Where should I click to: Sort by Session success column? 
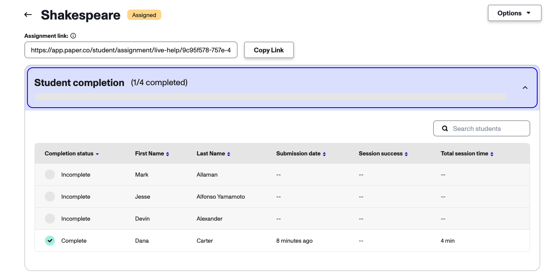click(x=383, y=153)
